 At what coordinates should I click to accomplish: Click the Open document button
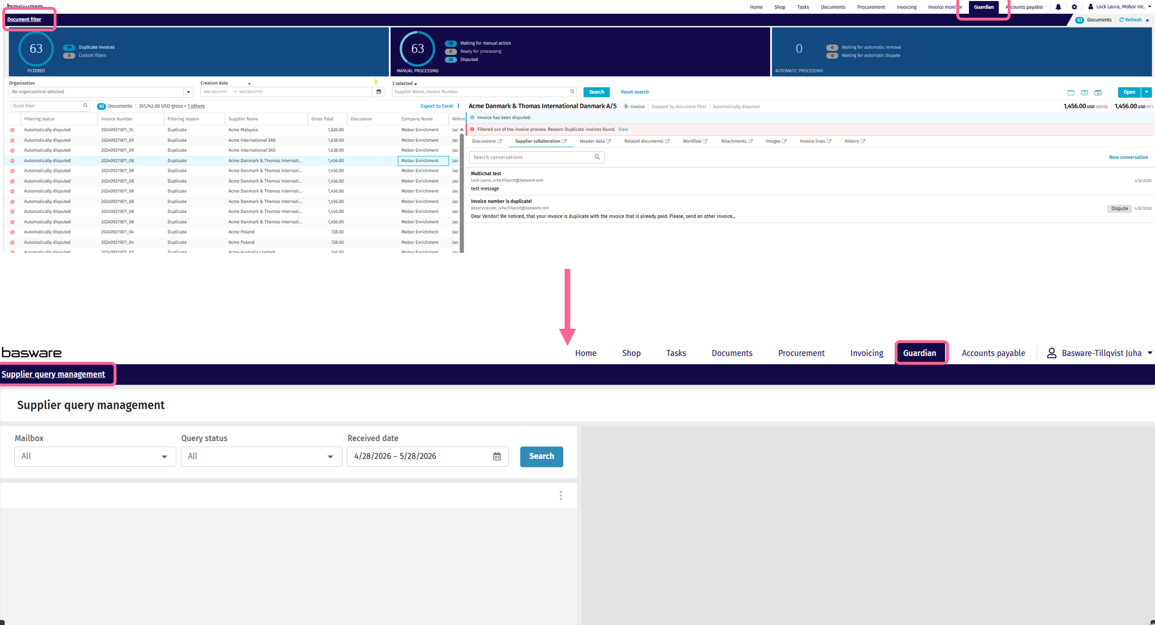1129,92
